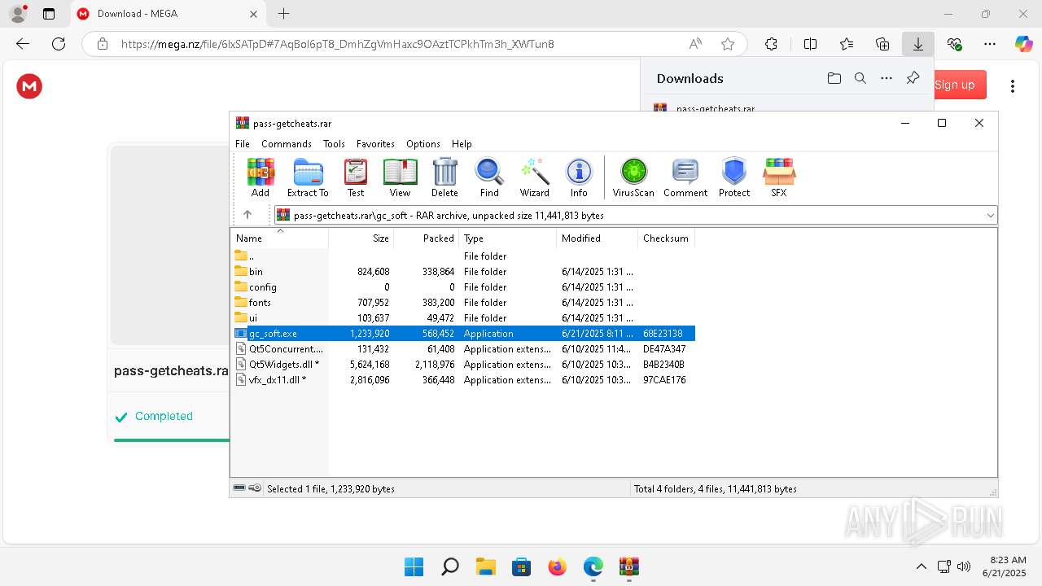
Task: Open MEGA page three-dot menu
Action: point(1012,86)
